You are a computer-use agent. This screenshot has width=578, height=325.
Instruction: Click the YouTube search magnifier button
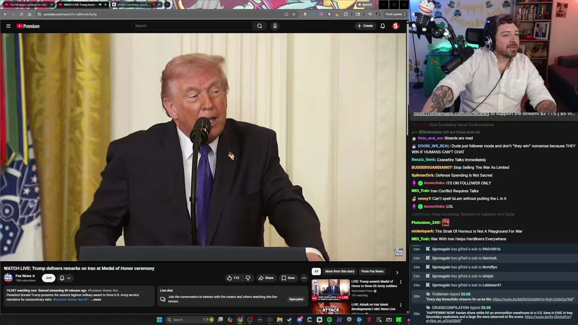pyautogui.click(x=260, y=26)
